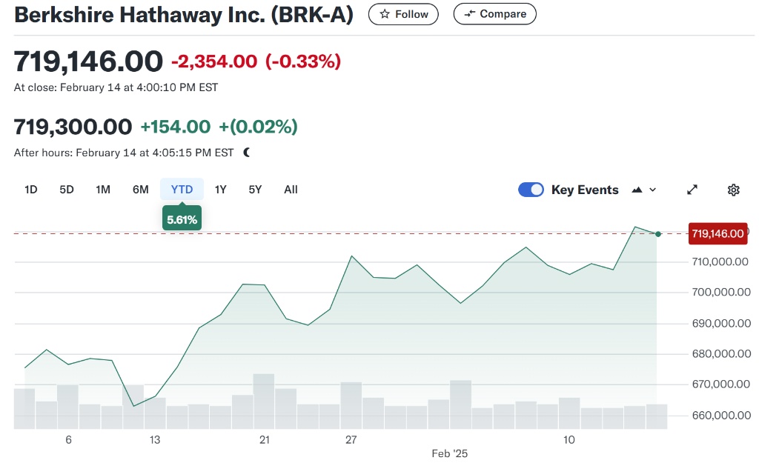Click the mountain chart type icon
The image size is (759, 463).
coord(637,190)
